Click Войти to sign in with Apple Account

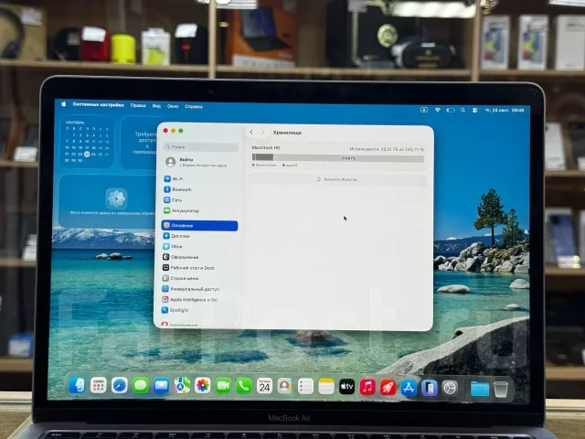pyautogui.click(x=201, y=162)
